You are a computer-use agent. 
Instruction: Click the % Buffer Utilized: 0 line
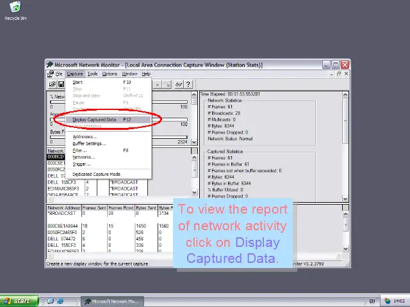(x=225, y=190)
